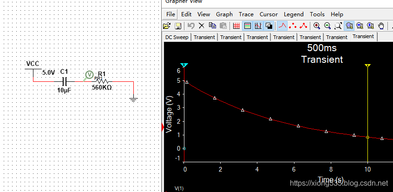The width and height of the screenshot is (393, 192).
Task: Click the "10µF" capacitor value
Action: (x=65, y=91)
